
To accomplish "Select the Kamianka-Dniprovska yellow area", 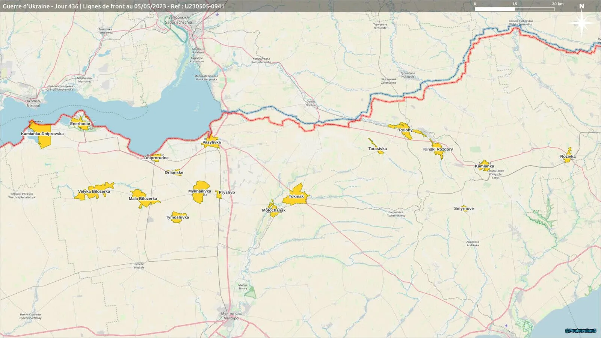I will 41,134.
